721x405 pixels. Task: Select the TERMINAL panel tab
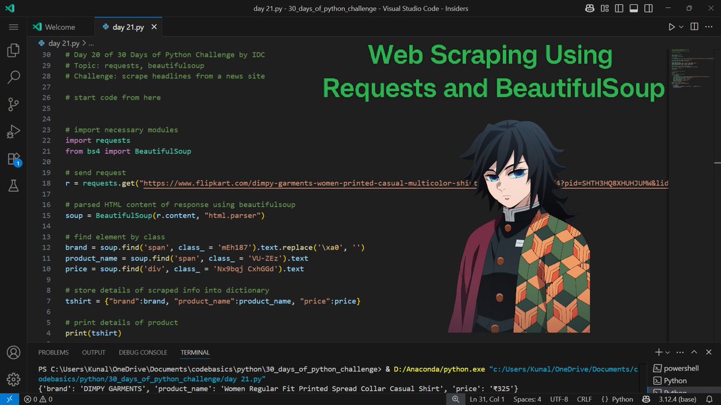pyautogui.click(x=195, y=352)
